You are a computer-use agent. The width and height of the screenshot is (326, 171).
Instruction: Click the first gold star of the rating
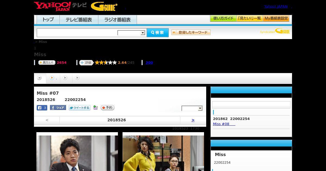tap(97, 63)
